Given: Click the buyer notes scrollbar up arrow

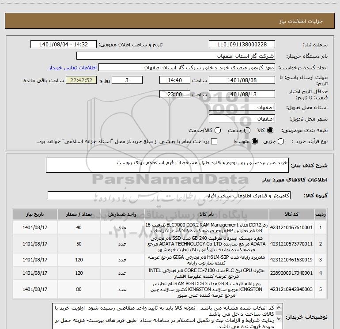Looking at the screenshot, I should coord(279,307).
